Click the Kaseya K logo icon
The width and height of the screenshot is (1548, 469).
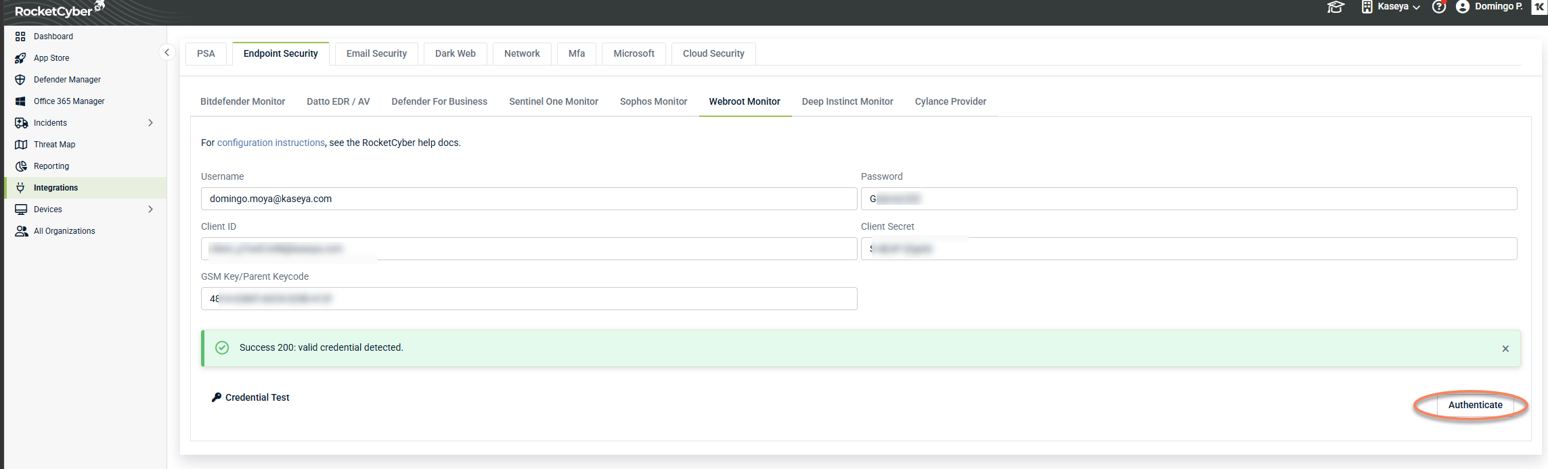(1539, 7)
